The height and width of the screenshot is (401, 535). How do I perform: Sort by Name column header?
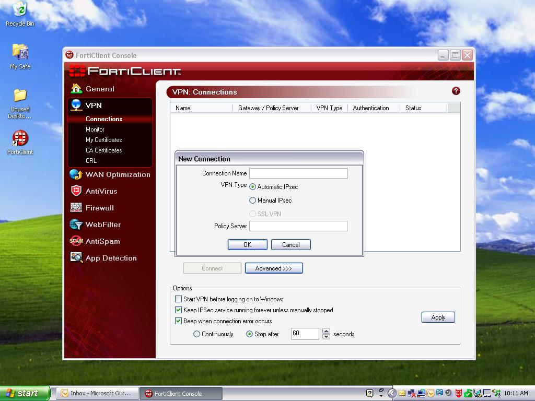point(202,108)
